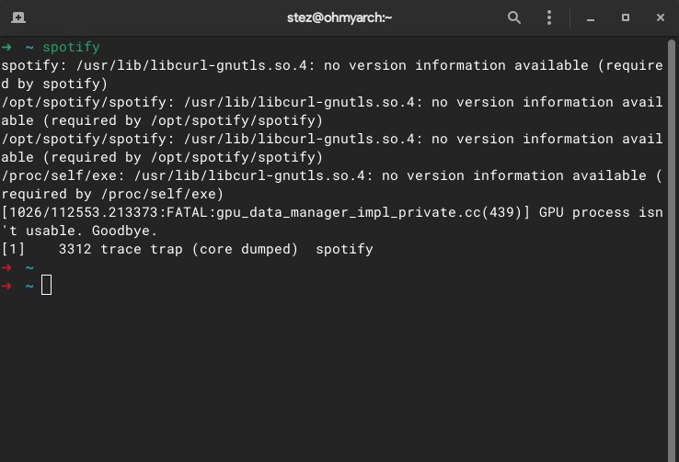Open the three-dot terminal menu
The width and height of the screenshot is (679, 462).
[x=549, y=17]
